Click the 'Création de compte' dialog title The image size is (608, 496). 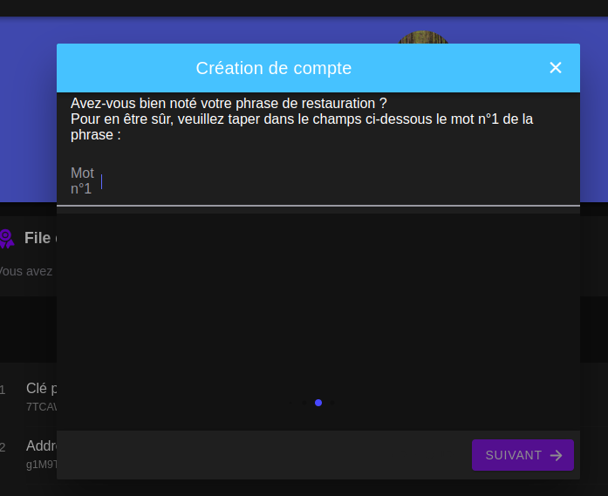pyautogui.click(x=274, y=68)
